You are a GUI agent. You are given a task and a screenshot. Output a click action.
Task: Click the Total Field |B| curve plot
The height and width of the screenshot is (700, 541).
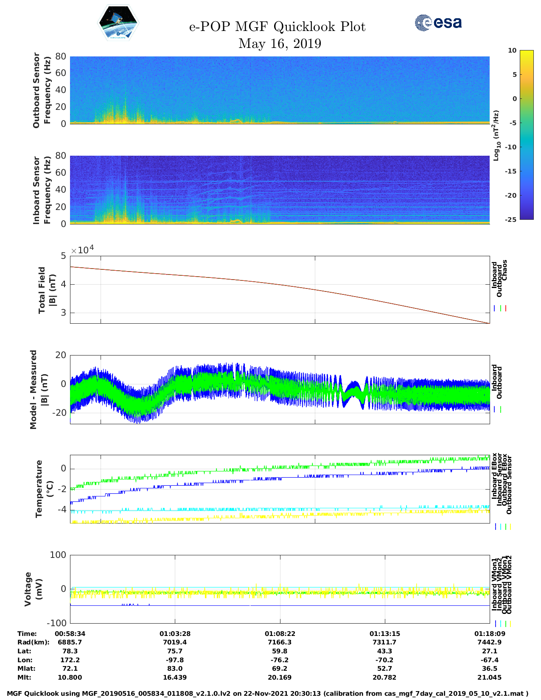coord(280,290)
